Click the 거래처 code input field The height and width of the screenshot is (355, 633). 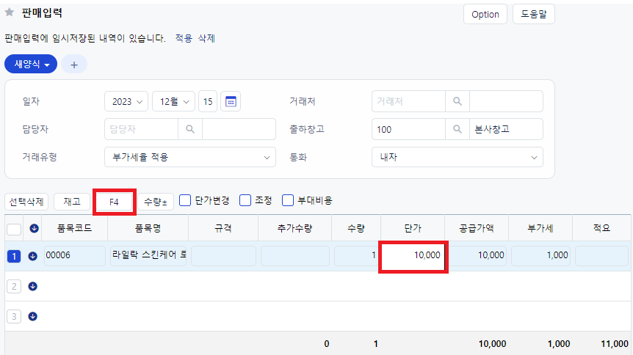click(408, 101)
